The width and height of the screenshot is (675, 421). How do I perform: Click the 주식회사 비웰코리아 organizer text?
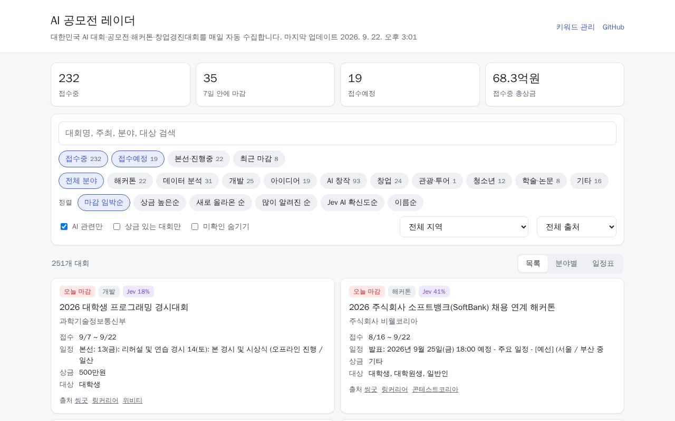click(x=383, y=322)
